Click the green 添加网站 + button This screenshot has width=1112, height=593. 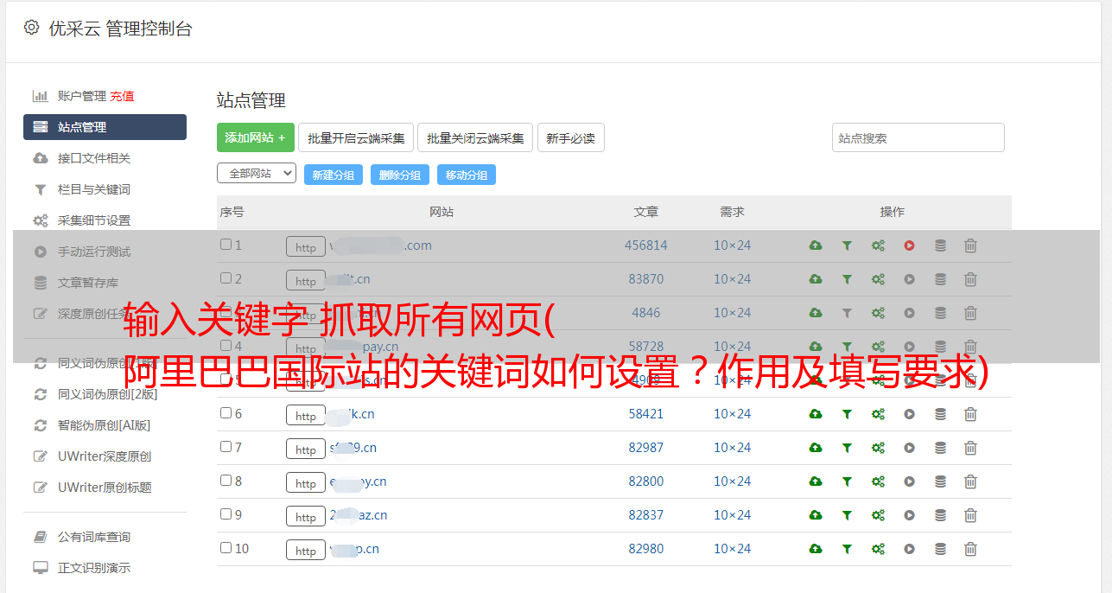pyautogui.click(x=256, y=137)
